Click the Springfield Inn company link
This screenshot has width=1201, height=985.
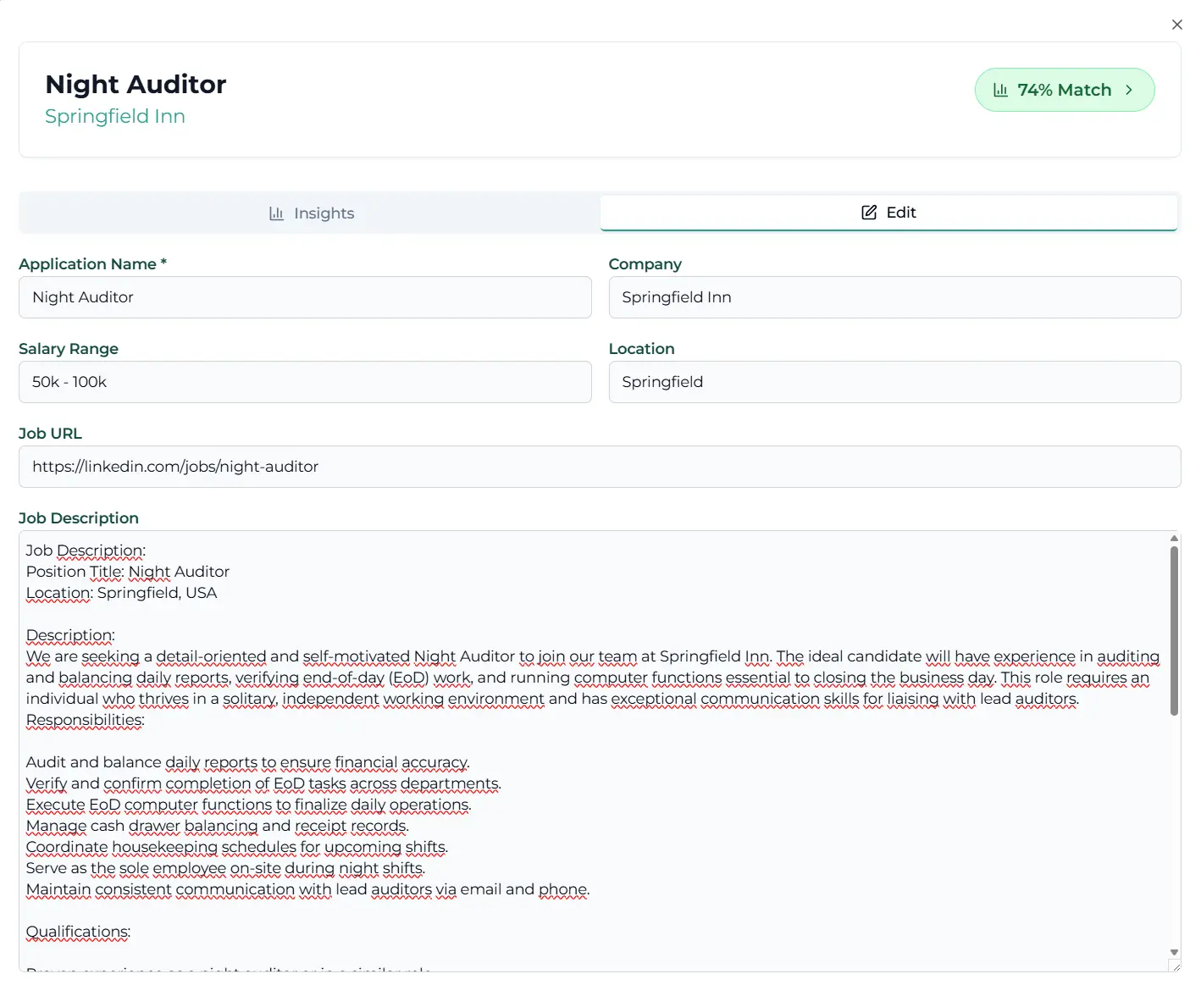click(115, 116)
